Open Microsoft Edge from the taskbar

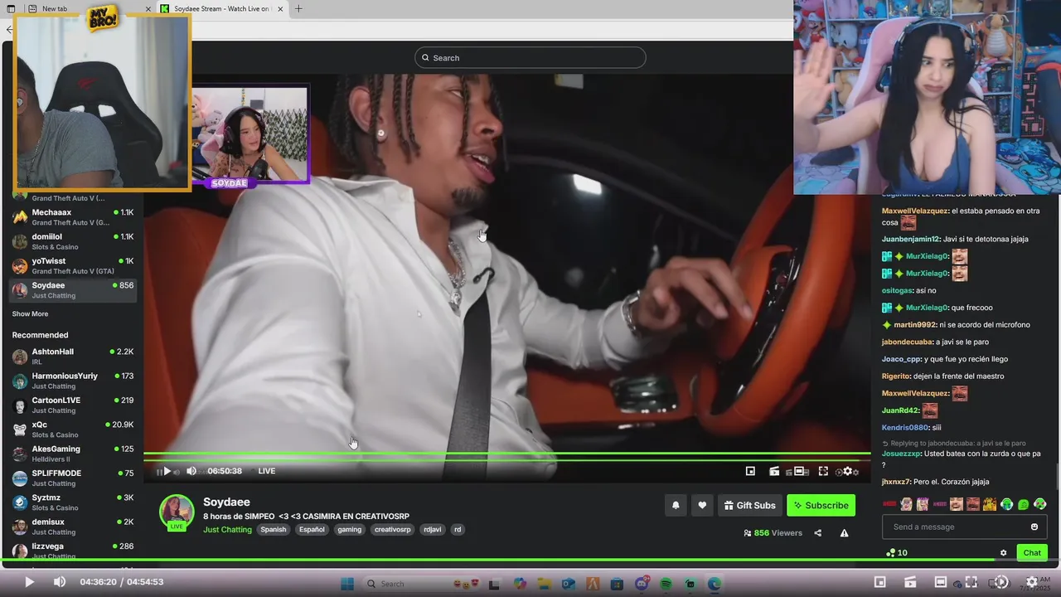click(x=715, y=584)
